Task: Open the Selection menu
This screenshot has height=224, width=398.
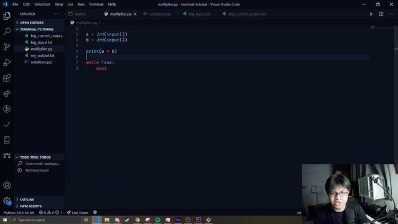Action: point(42,4)
